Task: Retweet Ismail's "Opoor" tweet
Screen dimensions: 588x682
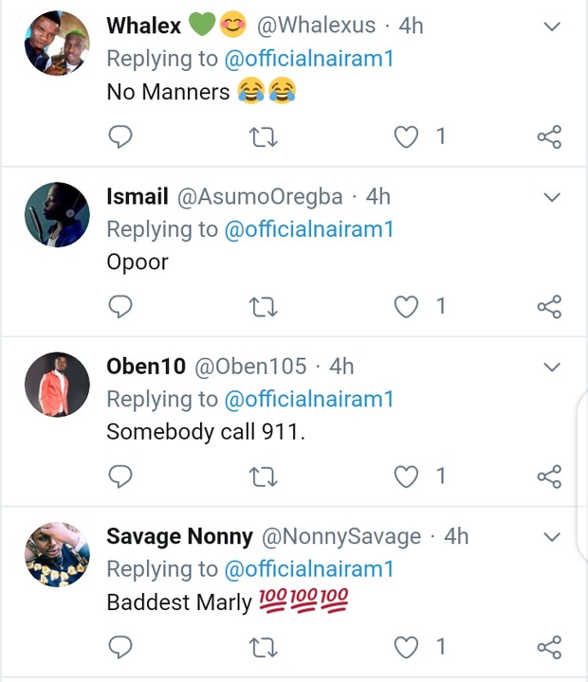Action: [x=263, y=307]
